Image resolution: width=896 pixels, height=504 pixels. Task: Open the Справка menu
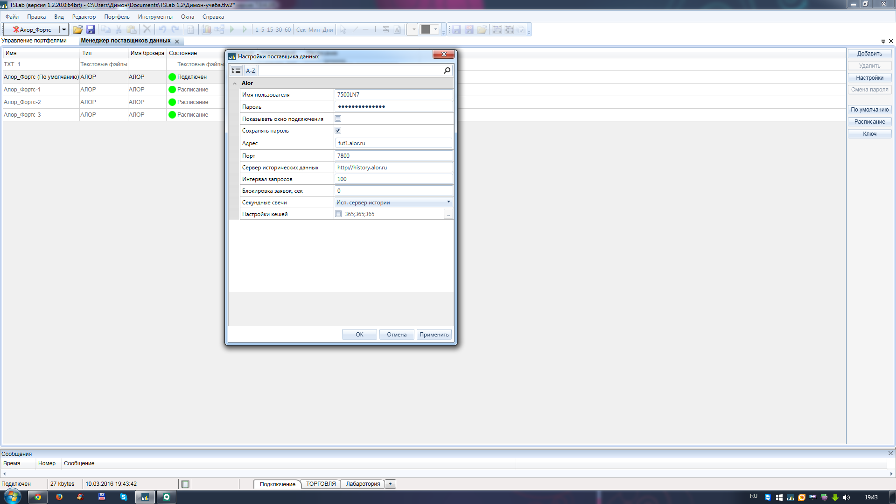point(213,17)
